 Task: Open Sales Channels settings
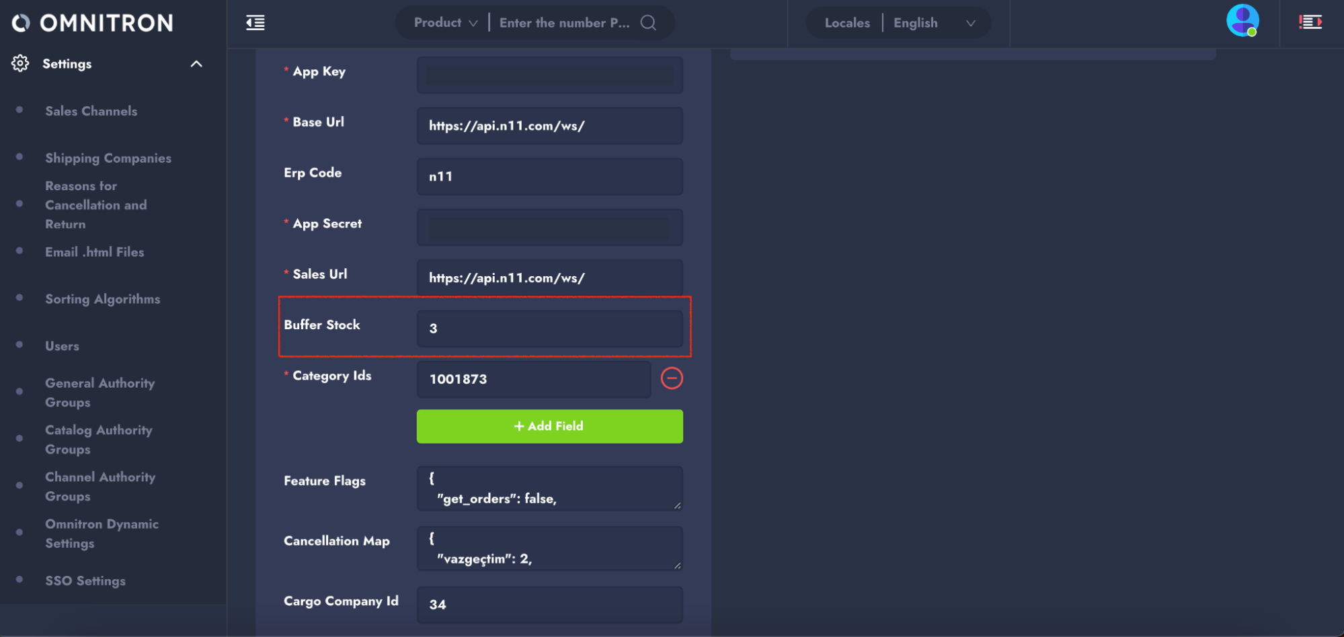click(x=91, y=111)
